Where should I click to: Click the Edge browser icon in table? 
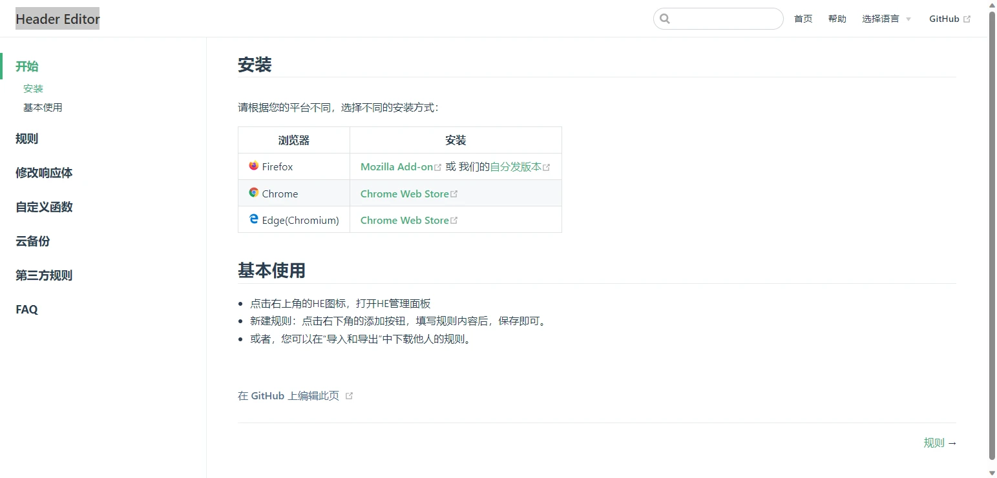click(254, 219)
